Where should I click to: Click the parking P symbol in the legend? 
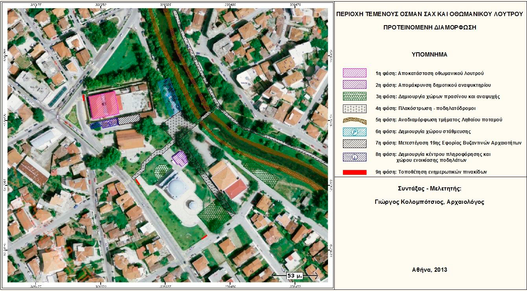coord(354,132)
